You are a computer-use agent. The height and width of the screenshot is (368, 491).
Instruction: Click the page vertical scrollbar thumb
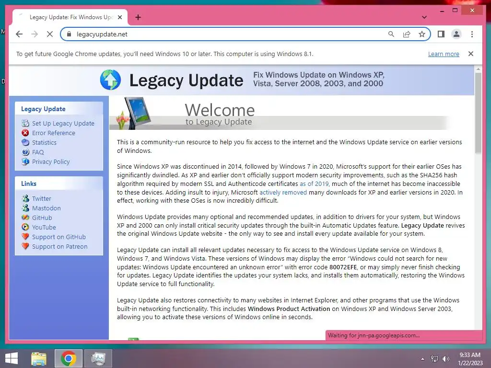pos(478,113)
